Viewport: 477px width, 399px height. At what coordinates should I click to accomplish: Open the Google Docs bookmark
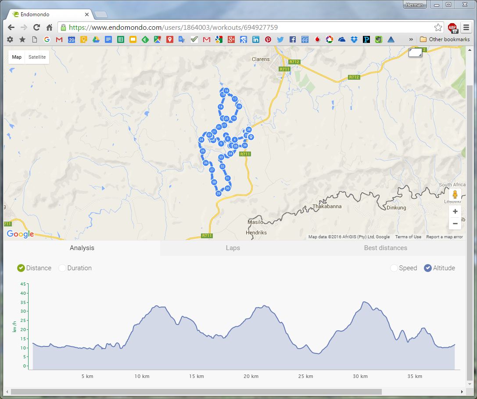108,39
